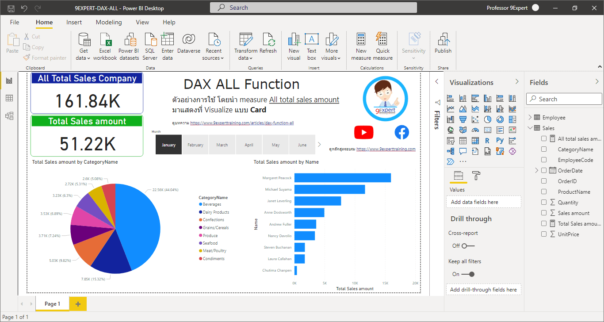The width and height of the screenshot is (604, 322).
Task: Switch to the Modeling ribbon tab
Action: [109, 22]
